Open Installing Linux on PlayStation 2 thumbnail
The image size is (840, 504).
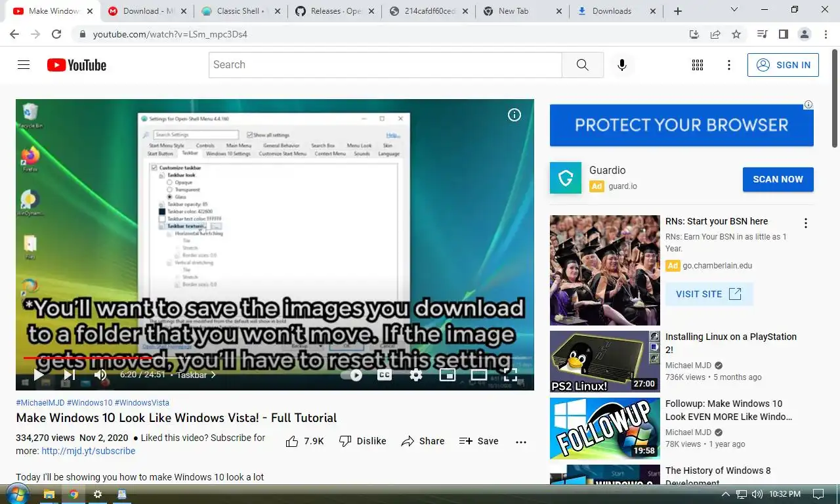point(604,361)
